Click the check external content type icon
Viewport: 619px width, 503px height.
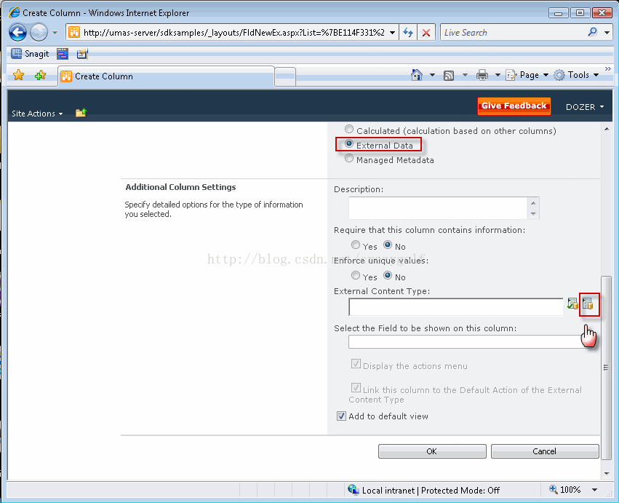572,304
